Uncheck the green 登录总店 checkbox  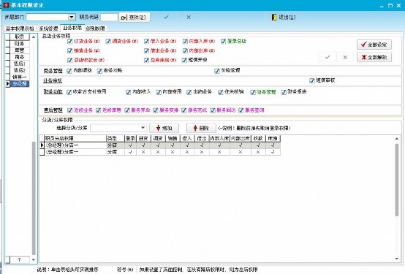tap(223, 42)
